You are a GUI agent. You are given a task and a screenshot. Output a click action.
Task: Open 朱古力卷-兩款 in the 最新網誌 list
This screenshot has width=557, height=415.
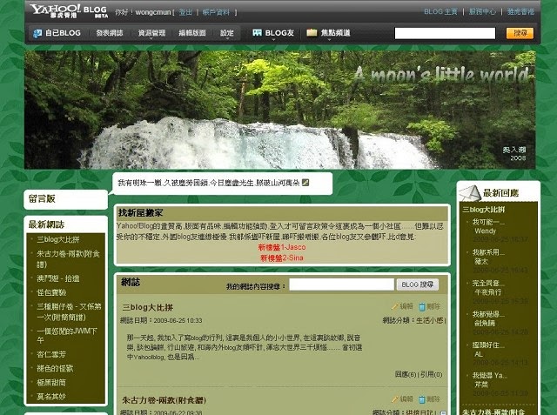68,258
